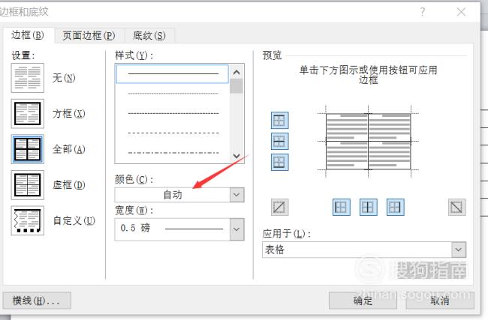This screenshot has width=488, height=320.
Task: Click the 横线(H)... button
Action: pos(37,301)
